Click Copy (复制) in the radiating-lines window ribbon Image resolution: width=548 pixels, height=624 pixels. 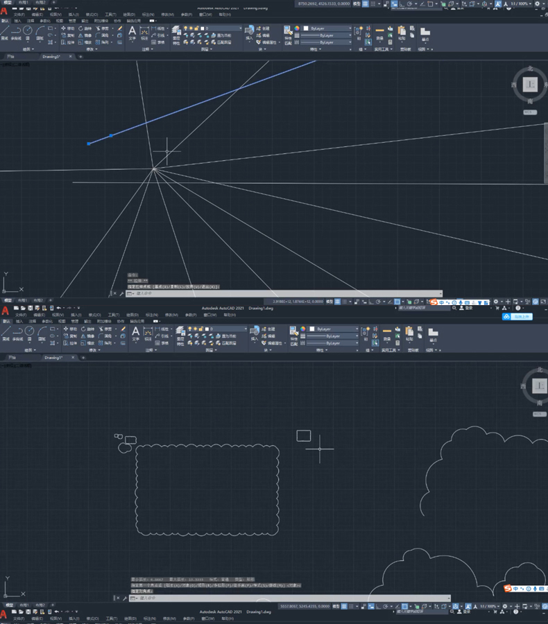67,35
